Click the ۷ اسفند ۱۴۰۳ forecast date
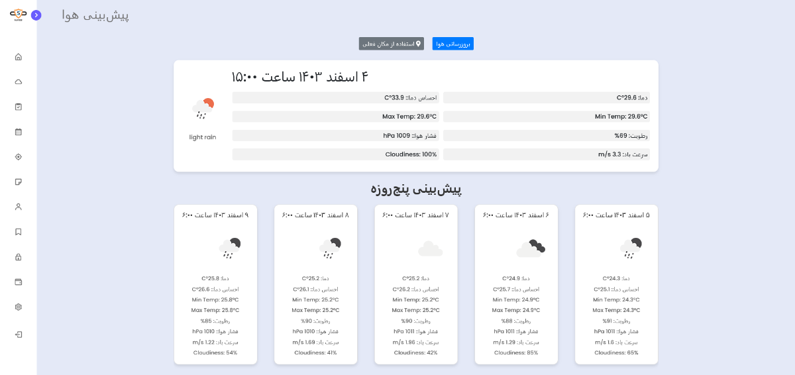 (x=415, y=215)
